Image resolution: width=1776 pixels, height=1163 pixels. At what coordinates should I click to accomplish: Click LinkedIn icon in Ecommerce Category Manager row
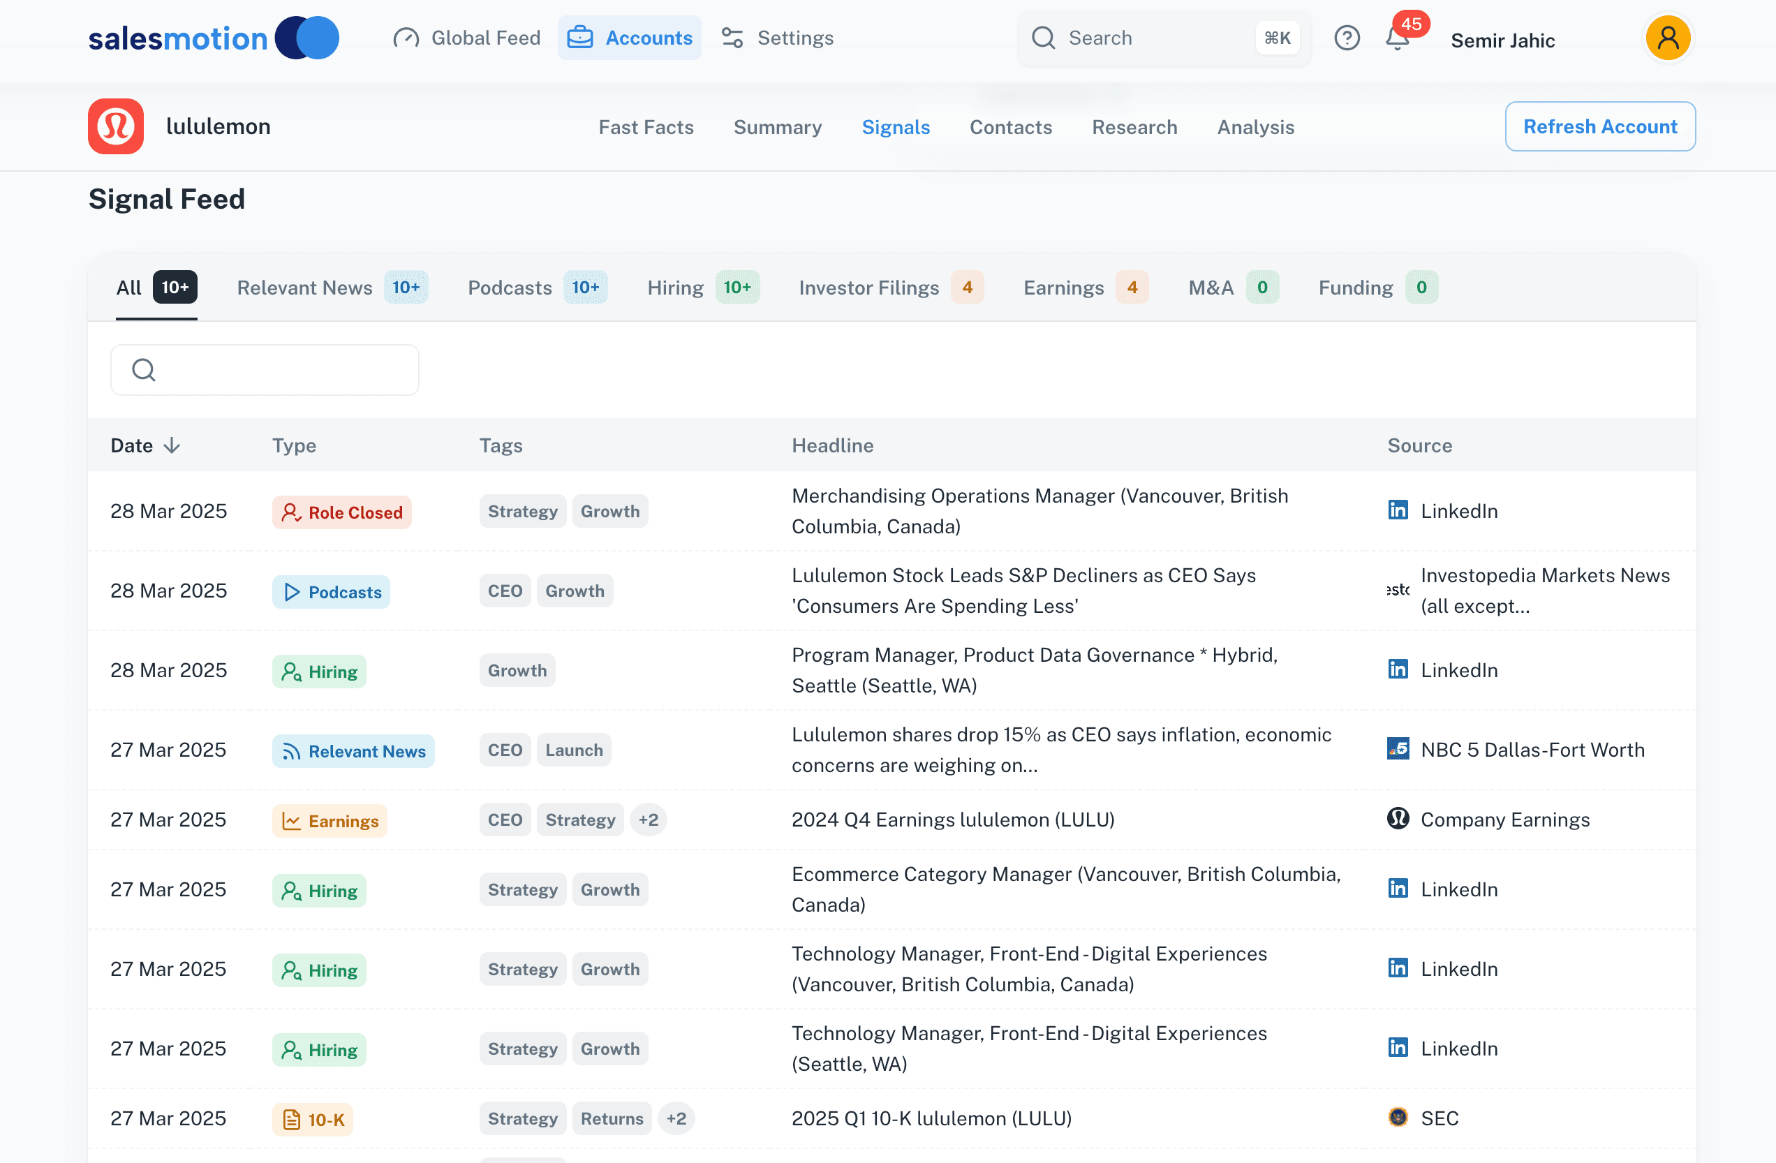point(1398,889)
